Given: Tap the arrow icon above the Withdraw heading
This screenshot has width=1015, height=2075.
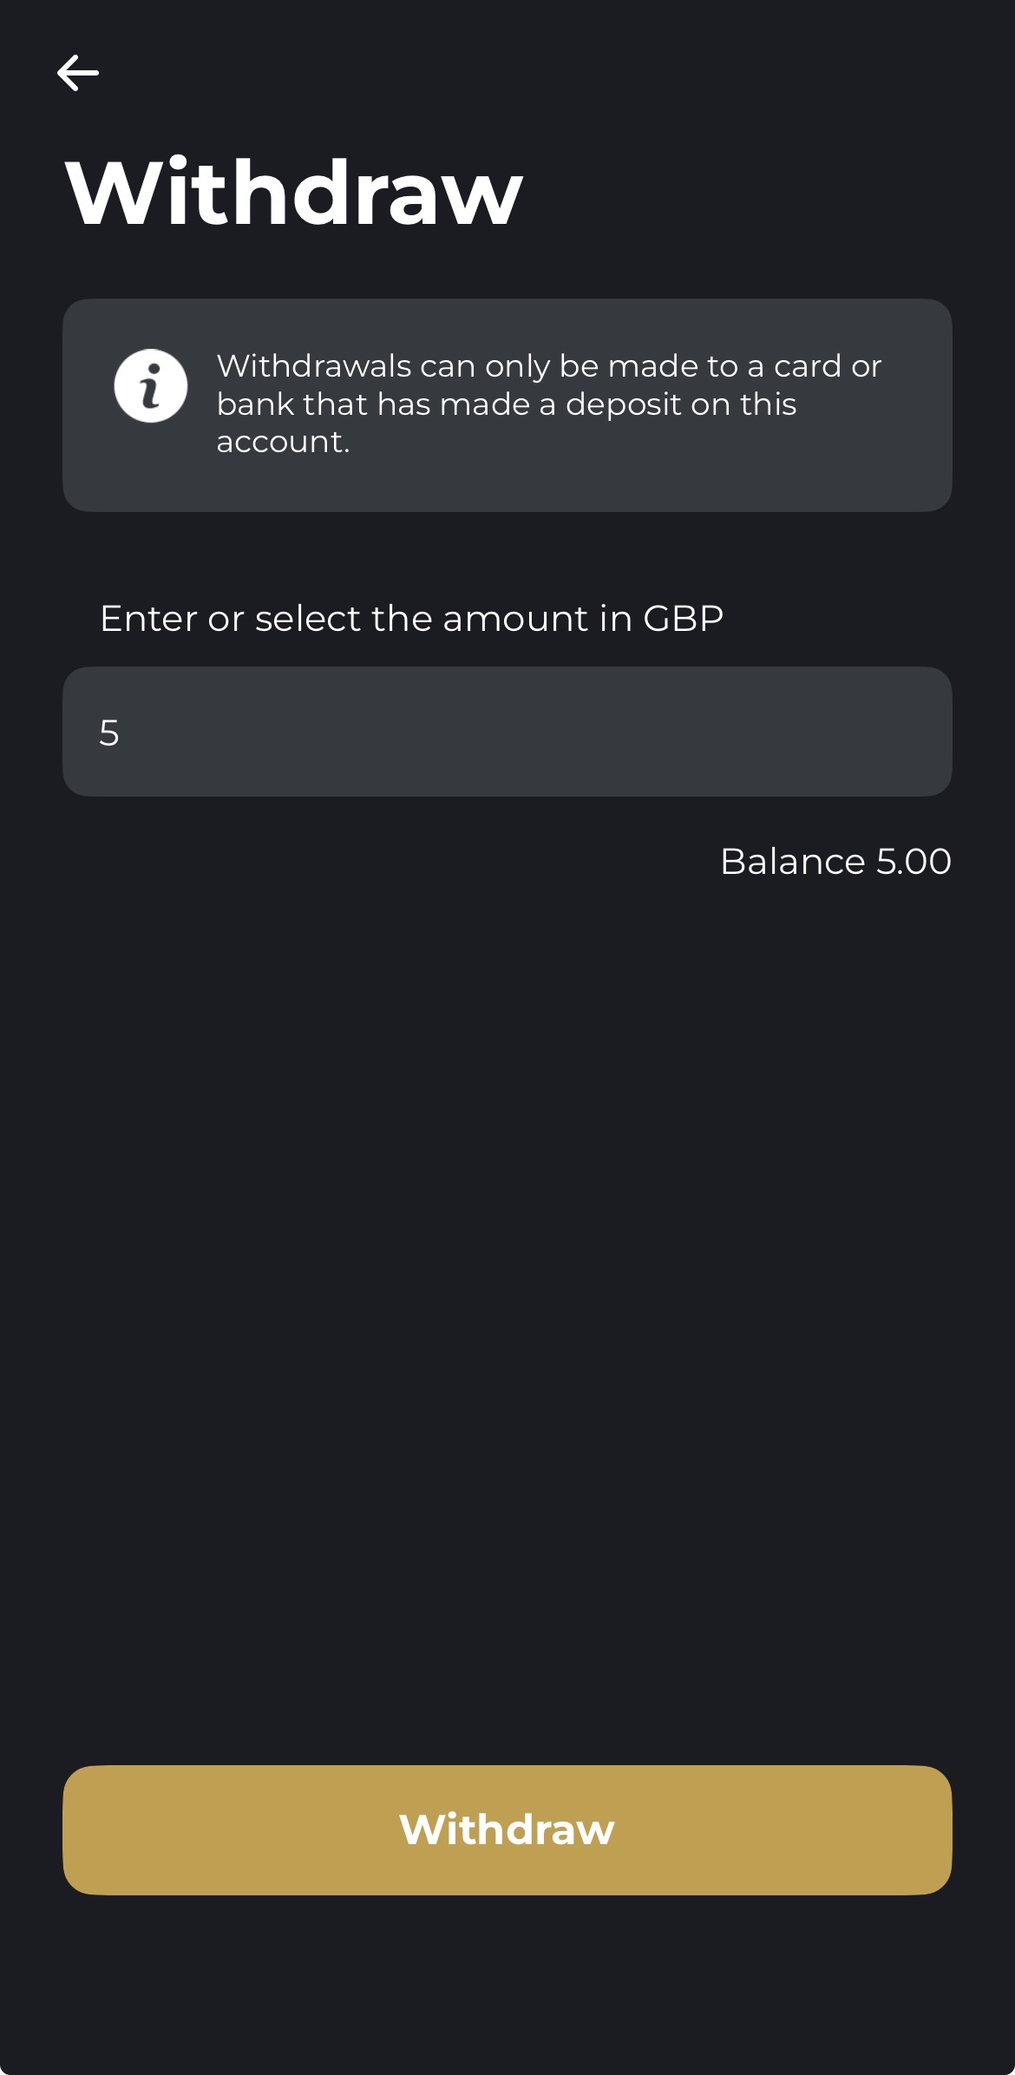Looking at the screenshot, I should tap(78, 73).
